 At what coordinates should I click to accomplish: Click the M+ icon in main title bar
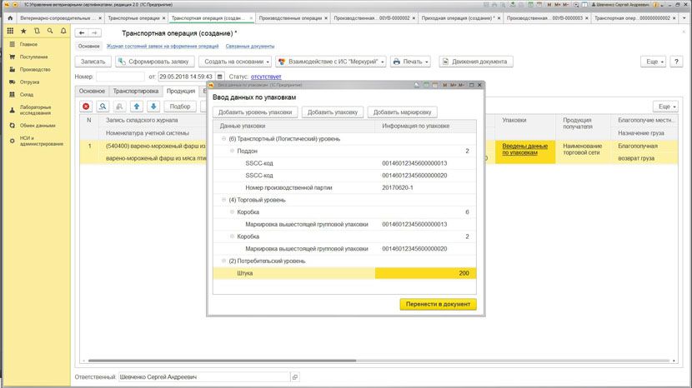pos(558,4)
